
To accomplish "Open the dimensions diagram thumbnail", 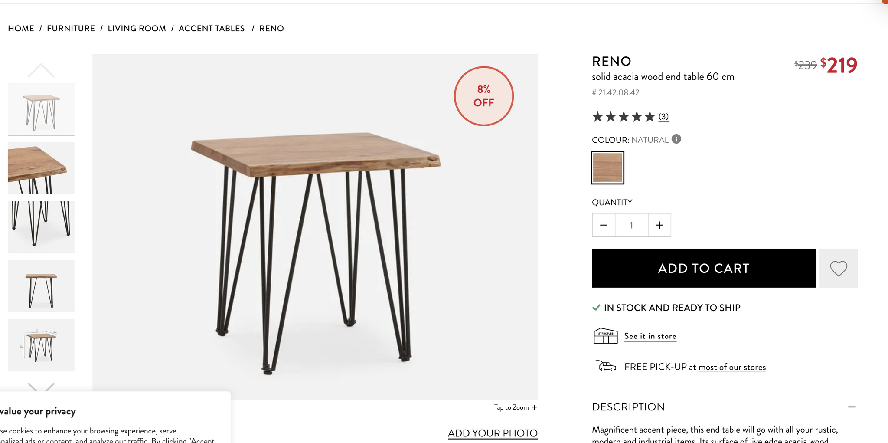I will click(41, 345).
